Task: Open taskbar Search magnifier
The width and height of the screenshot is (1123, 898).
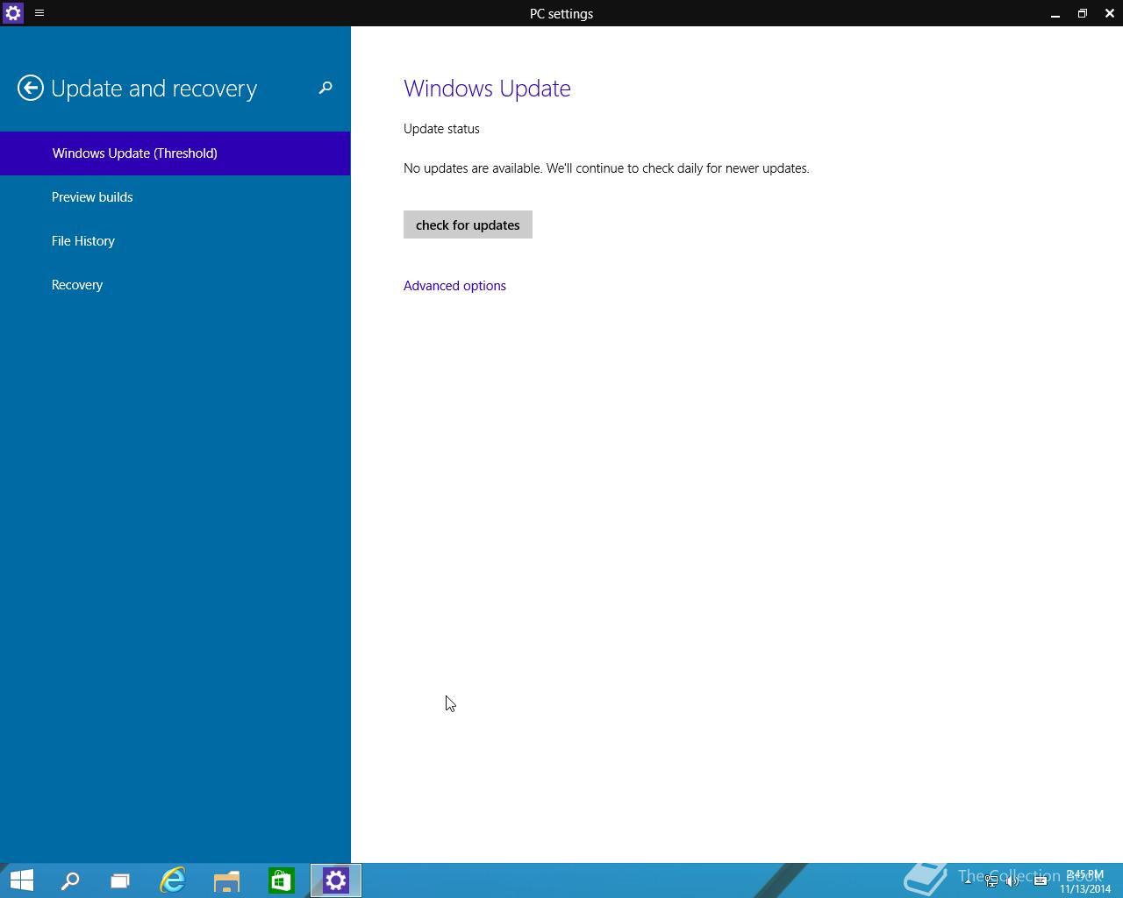Action: 70,880
